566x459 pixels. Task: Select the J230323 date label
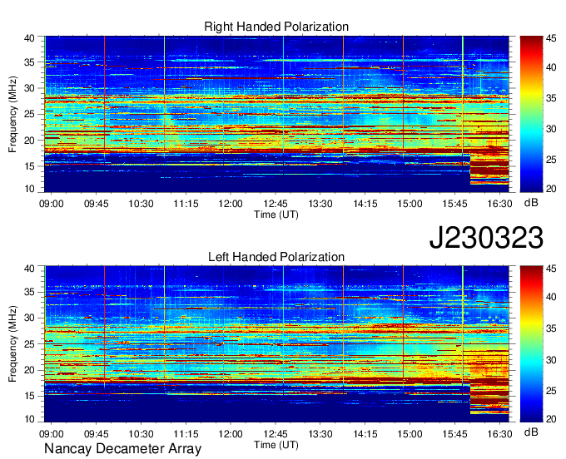[x=486, y=238]
